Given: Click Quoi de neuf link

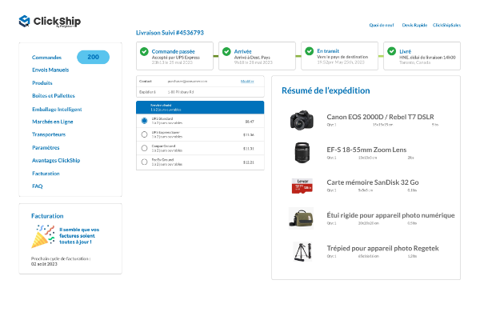Looking at the screenshot, I should (382, 25).
